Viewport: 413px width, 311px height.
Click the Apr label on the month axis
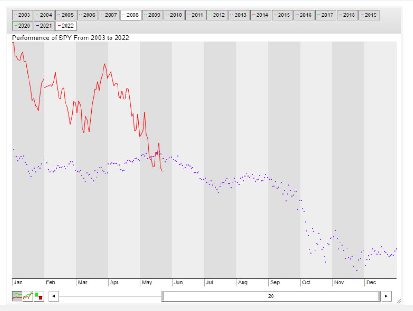pyautogui.click(x=114, y=282)
